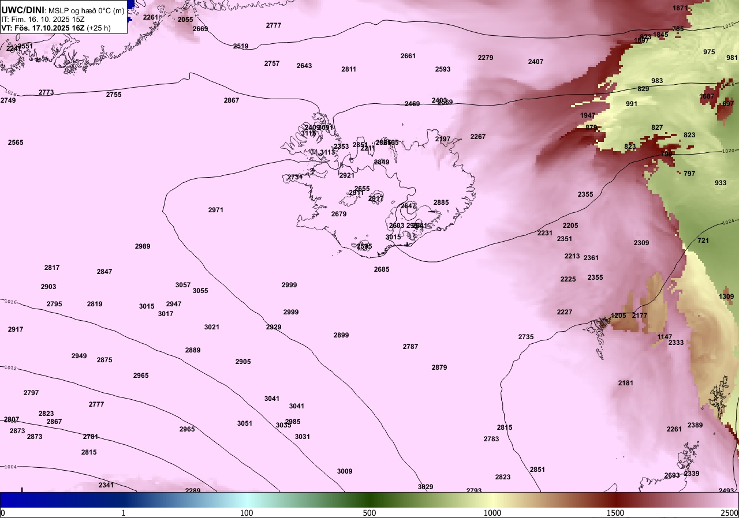
Task: Click the value 2309
Action: coord(641,243)
